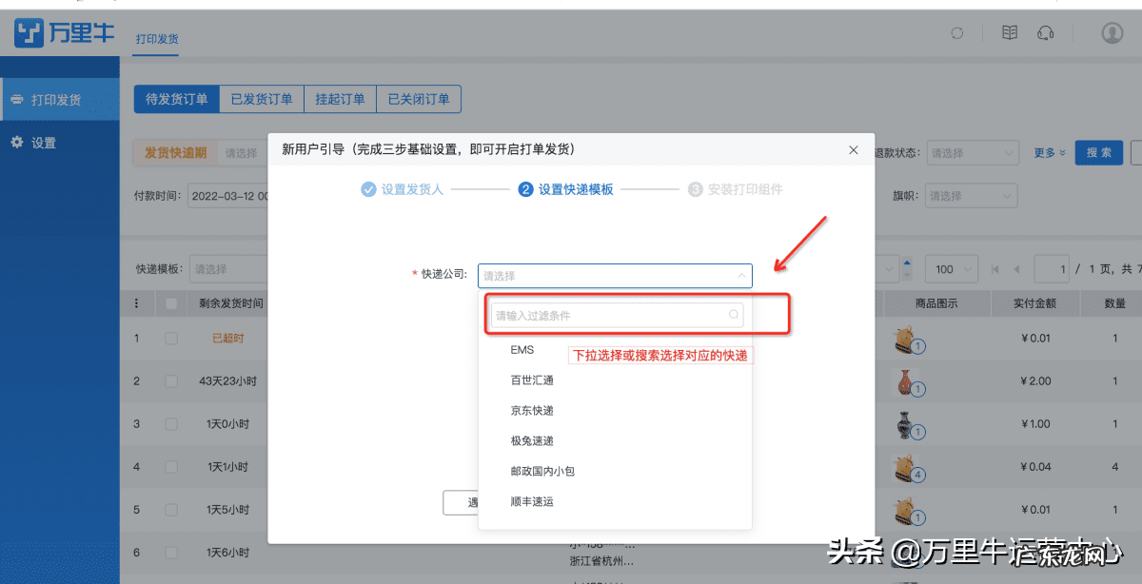Open the 挂起订单 tab
Screen dimensions: 1142x584
340,98
